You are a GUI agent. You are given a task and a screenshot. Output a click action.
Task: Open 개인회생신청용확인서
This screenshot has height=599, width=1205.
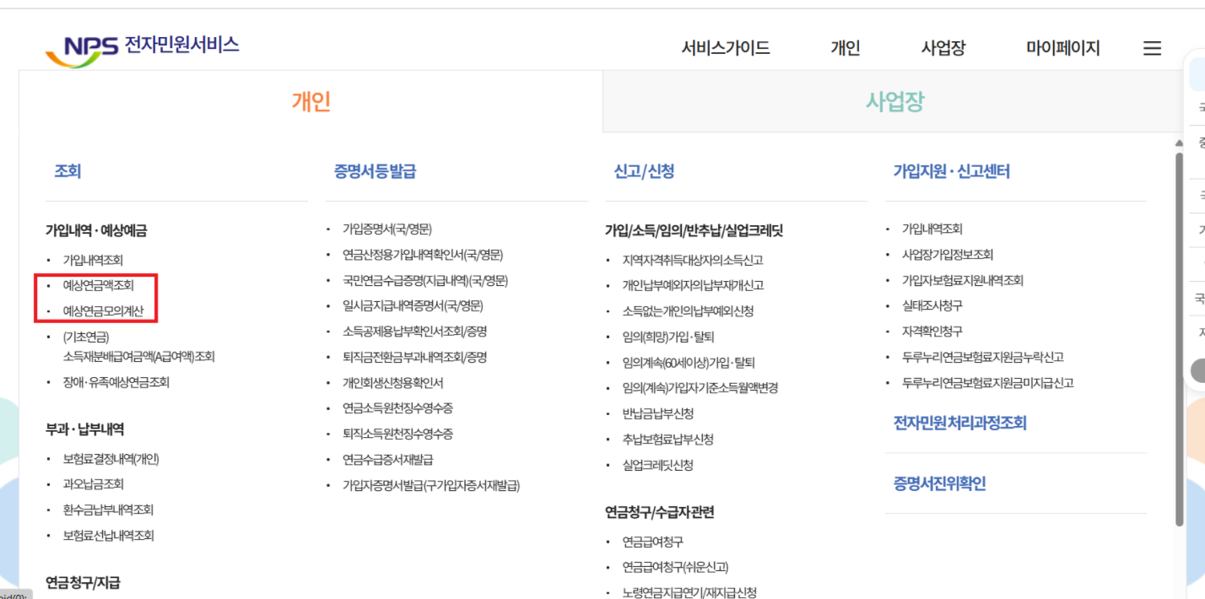pos(392,383)
